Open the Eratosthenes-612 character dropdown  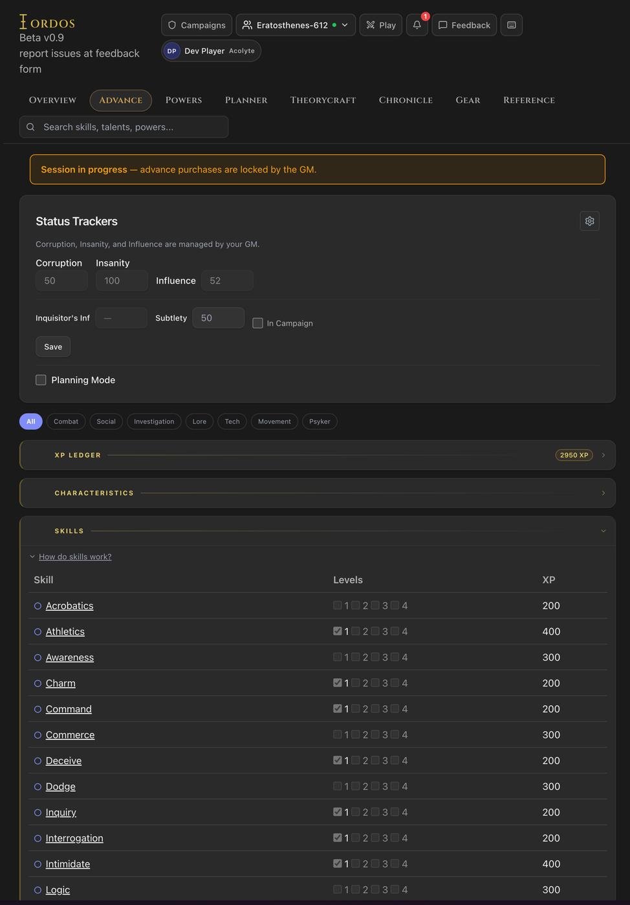pos(296,25)
